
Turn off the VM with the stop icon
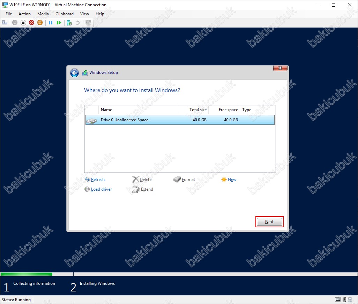23,23
